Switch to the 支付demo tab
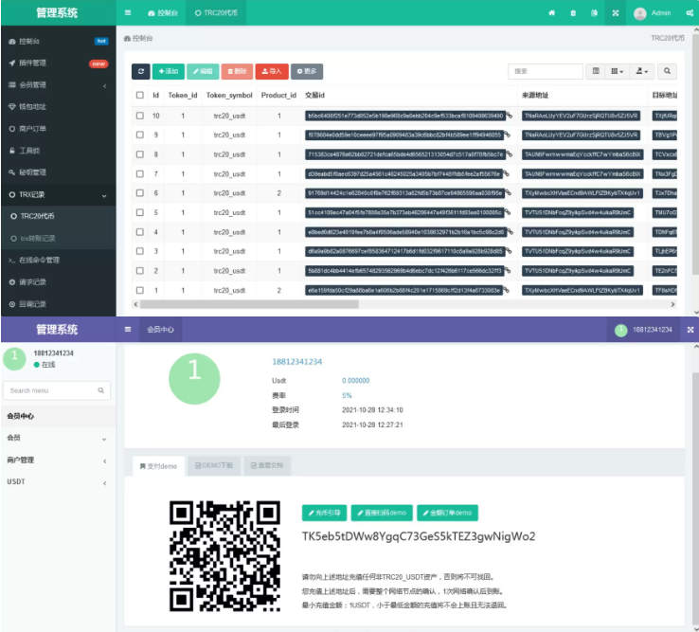Screen dimensions: 699x632 158,466
